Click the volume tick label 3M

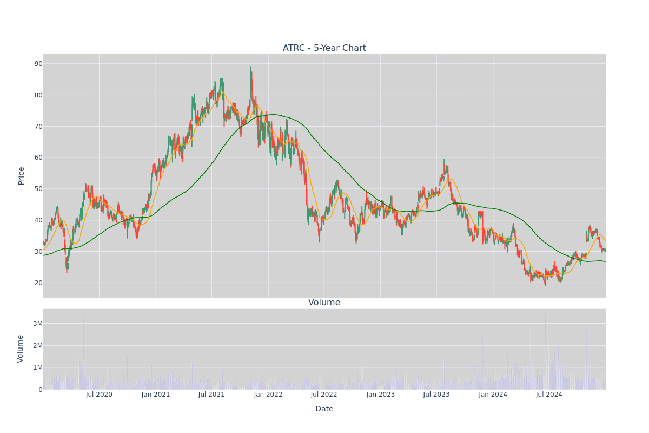click(x=38, y=324)
